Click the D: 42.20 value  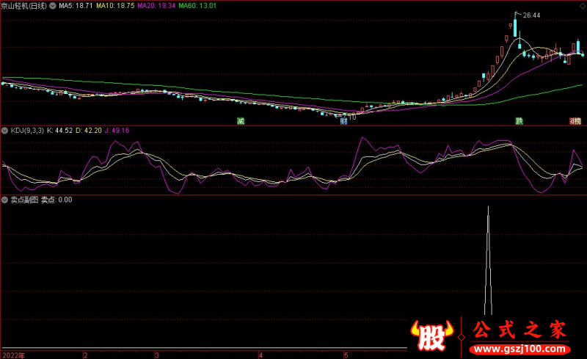(x=89, y=131)
